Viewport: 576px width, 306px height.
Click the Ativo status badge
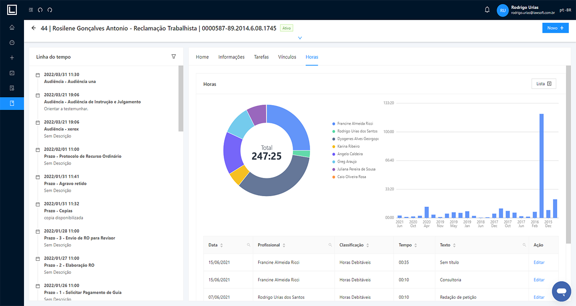287,28
